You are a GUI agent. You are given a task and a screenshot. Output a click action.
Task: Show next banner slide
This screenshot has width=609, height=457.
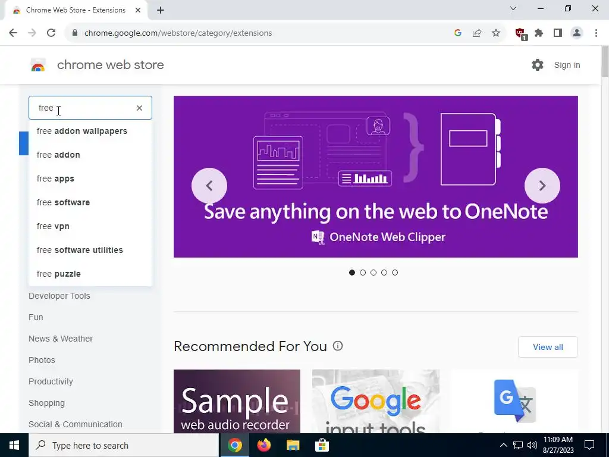(x=542, y=186)
